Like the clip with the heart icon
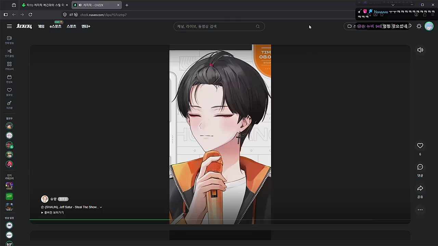This screenshot has width=438, height=246. tap(420, 146)
